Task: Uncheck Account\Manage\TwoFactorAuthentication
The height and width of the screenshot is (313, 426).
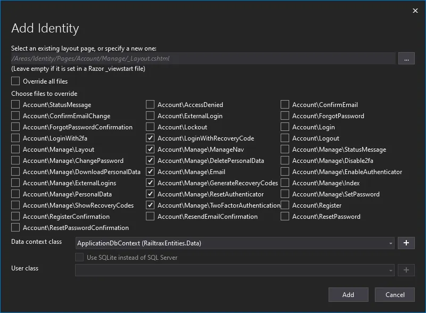Action: tap(150, 205)
